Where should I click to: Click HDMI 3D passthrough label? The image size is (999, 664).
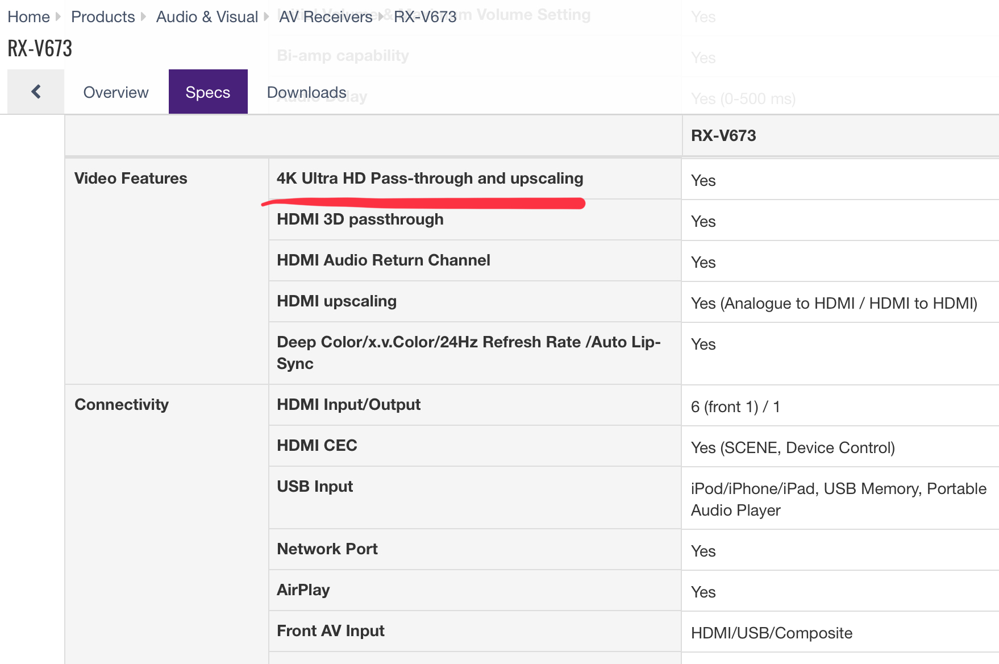click(x=360, y=219)
